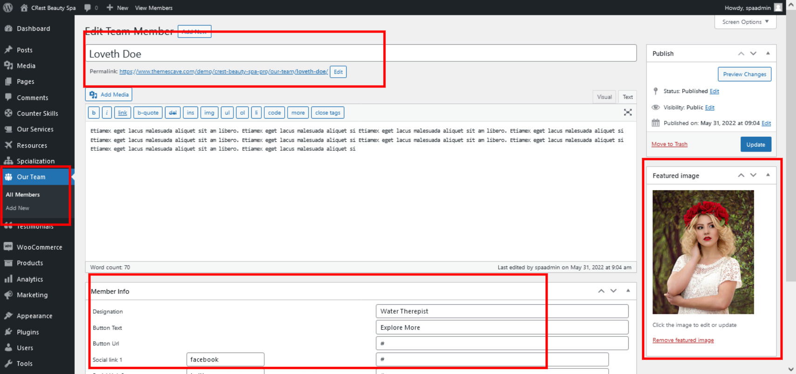Screen dimensions: 796x374
Task: Open the Our Services icon
Action: [x=8, y=129]
